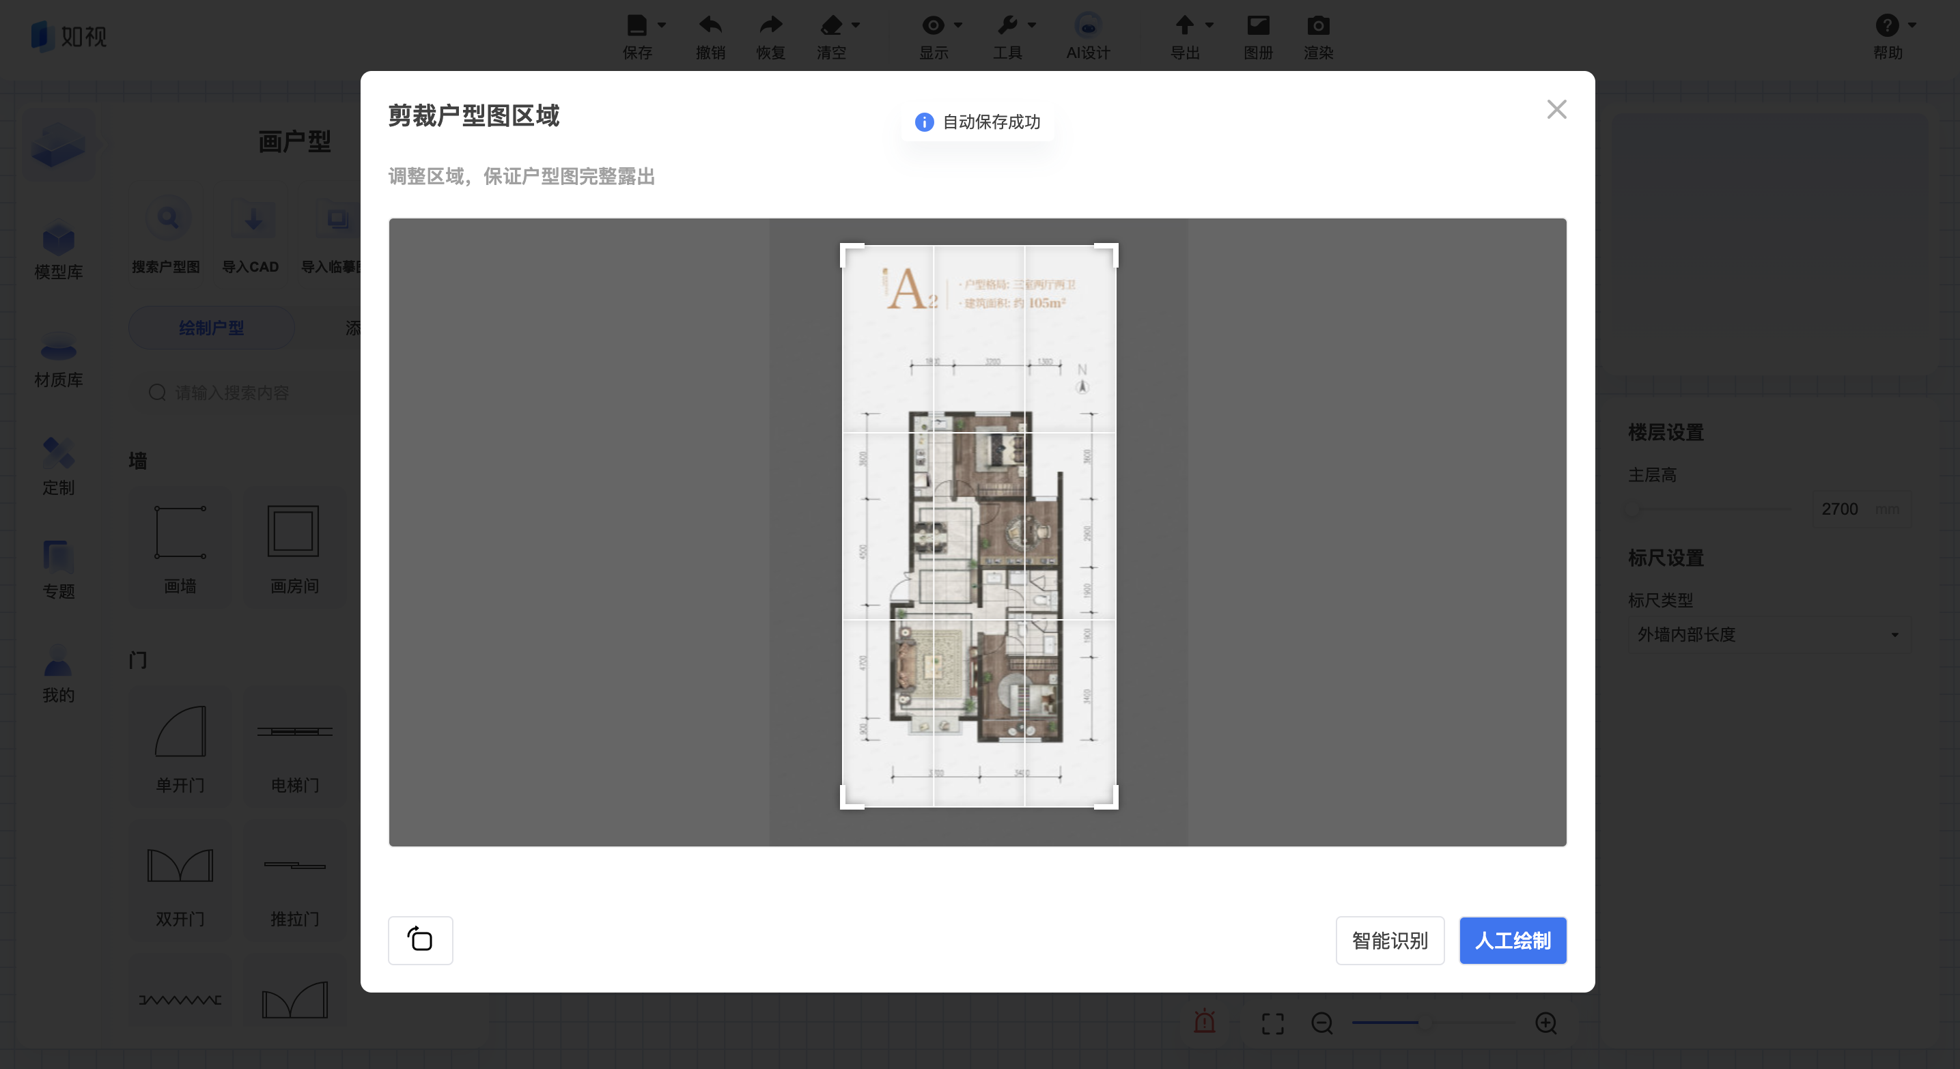
Task: Switch to the 绘制户型 tab
Action: (212, 328)
